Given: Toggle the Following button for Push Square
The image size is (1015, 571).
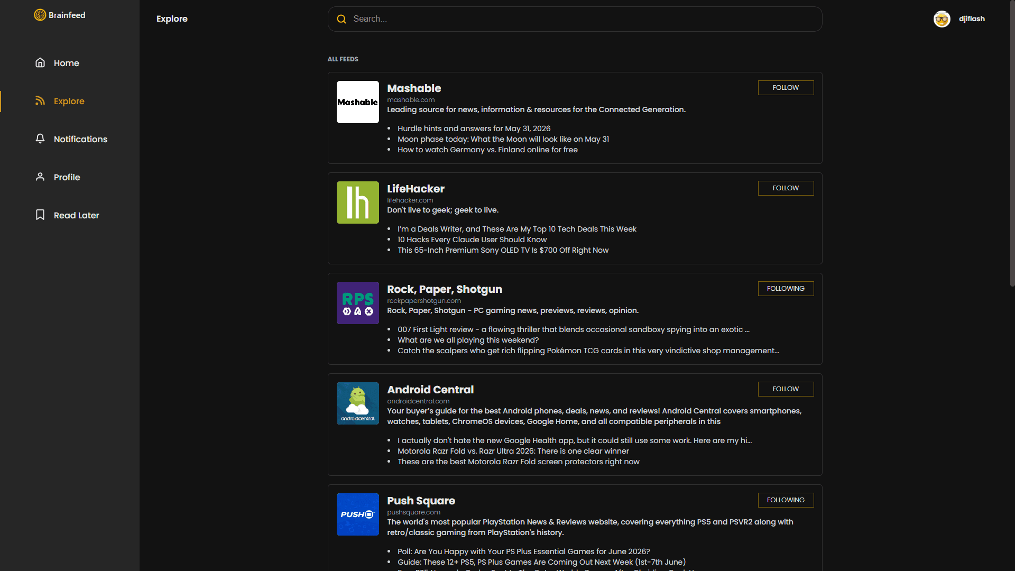Looking at the screenshot, I should 786,500.
